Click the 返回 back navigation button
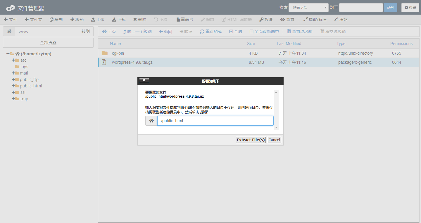421x223 pixels. 165,32
